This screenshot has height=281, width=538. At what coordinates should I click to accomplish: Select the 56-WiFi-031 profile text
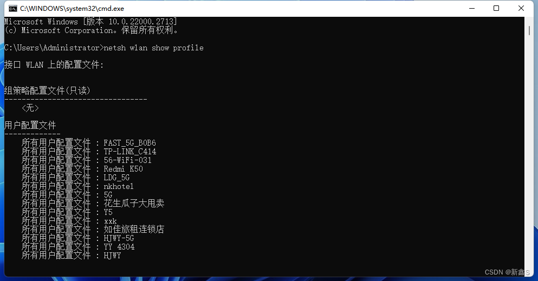coord(127,160)
